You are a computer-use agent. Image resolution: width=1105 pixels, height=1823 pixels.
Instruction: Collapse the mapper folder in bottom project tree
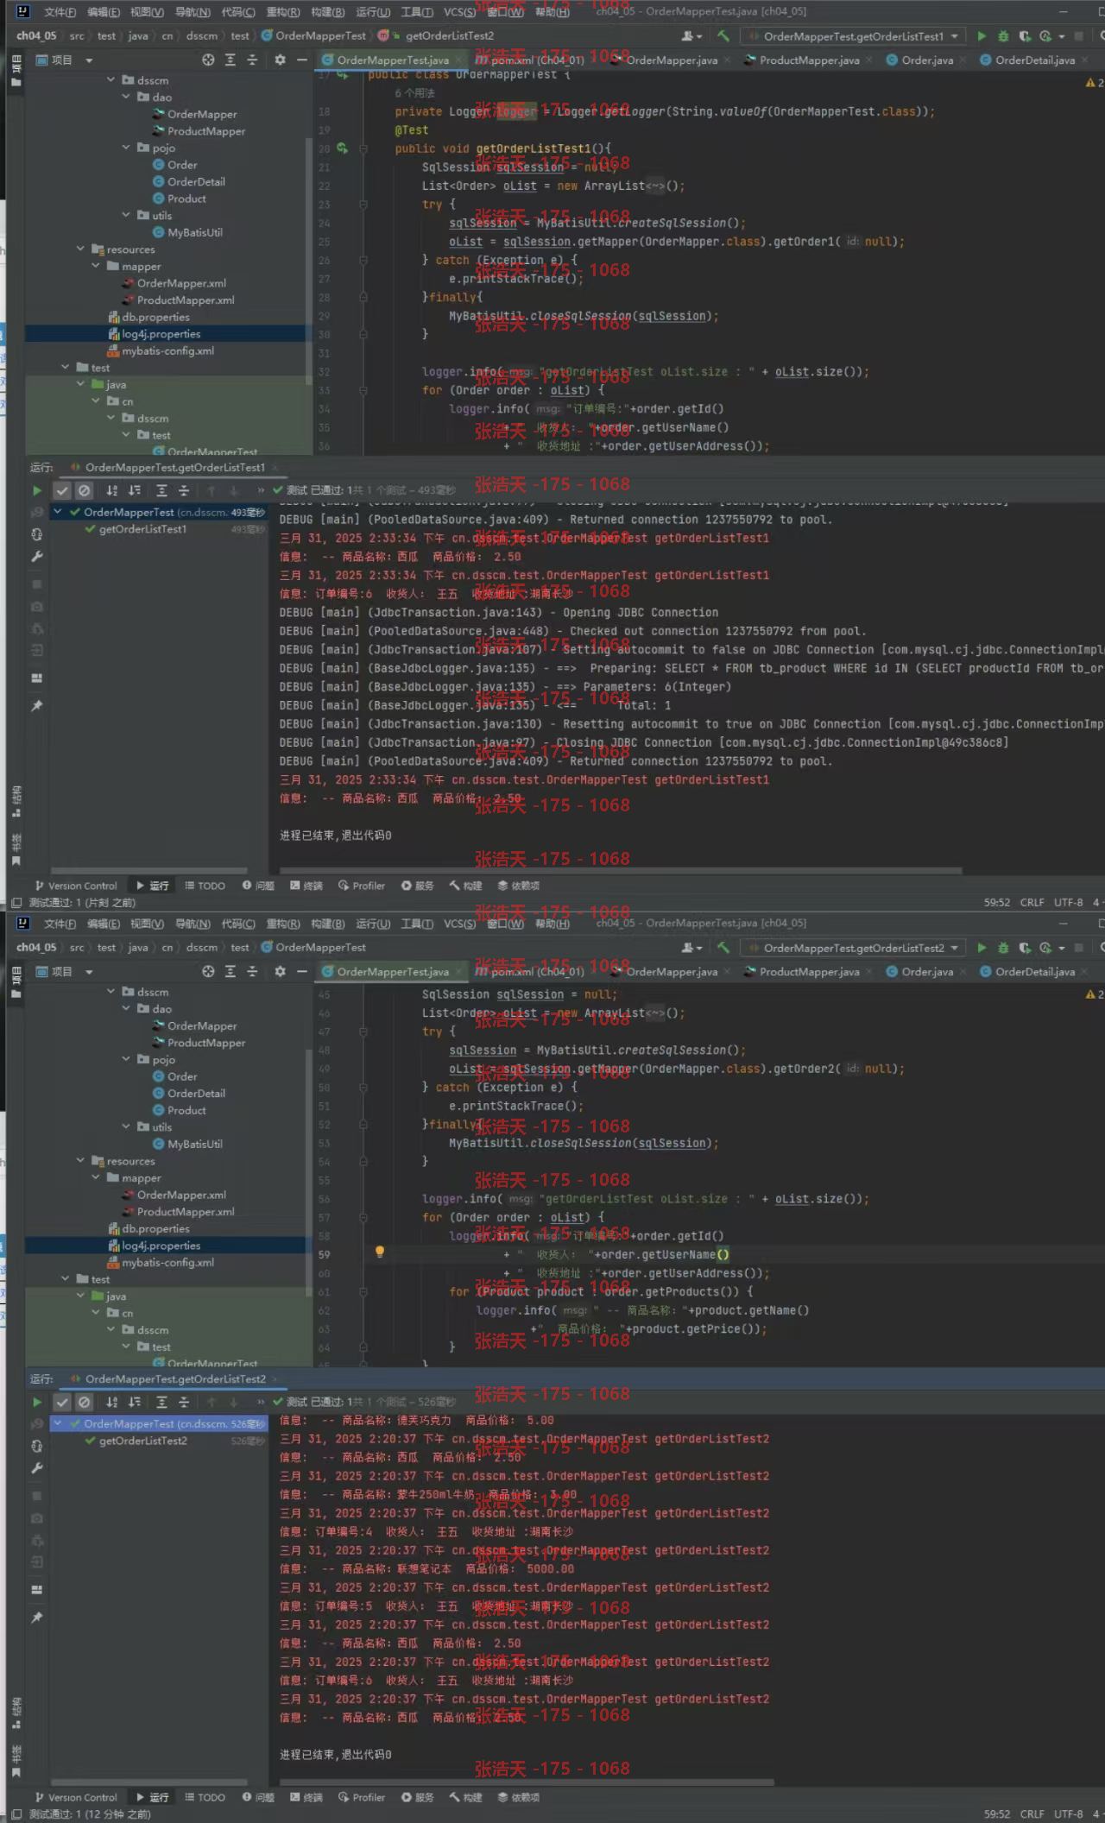pos(96,1177)
